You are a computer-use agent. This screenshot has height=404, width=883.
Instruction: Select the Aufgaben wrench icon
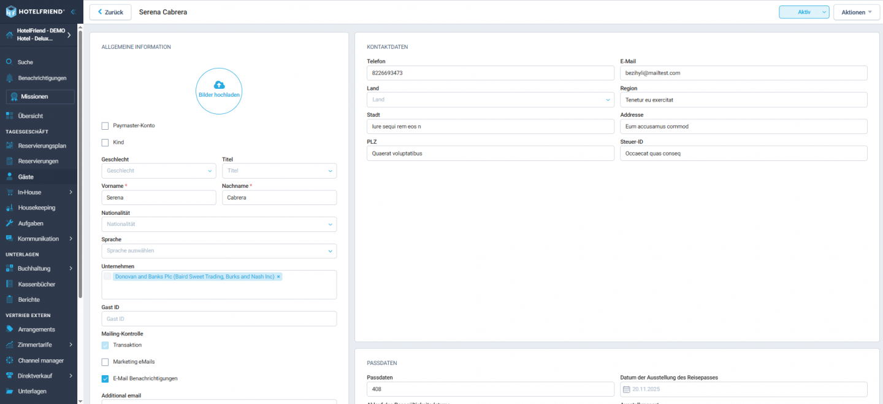9,223
